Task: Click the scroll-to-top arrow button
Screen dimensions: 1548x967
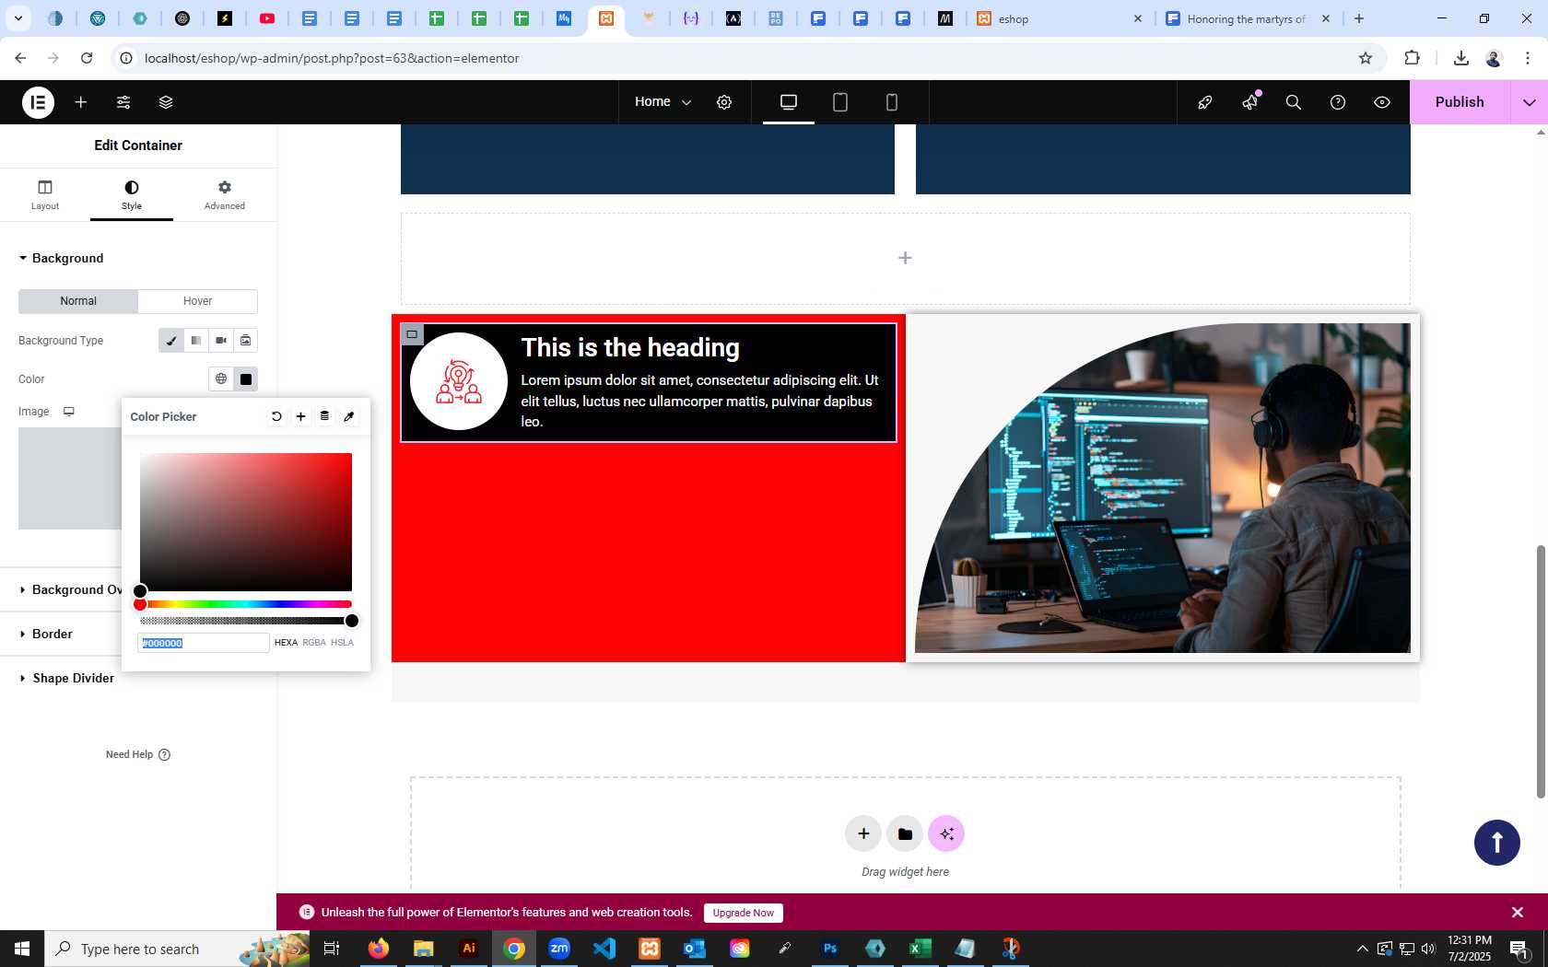Action: pyautogui.click(x=1497, y=842)
